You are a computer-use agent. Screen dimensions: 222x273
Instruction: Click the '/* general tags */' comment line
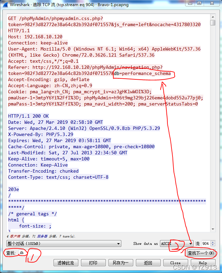tap(33, 214)
